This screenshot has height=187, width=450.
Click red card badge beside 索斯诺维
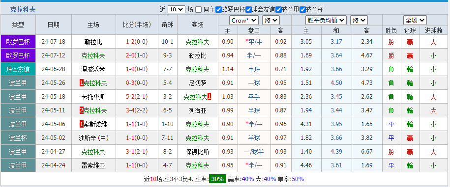[82, 124]
